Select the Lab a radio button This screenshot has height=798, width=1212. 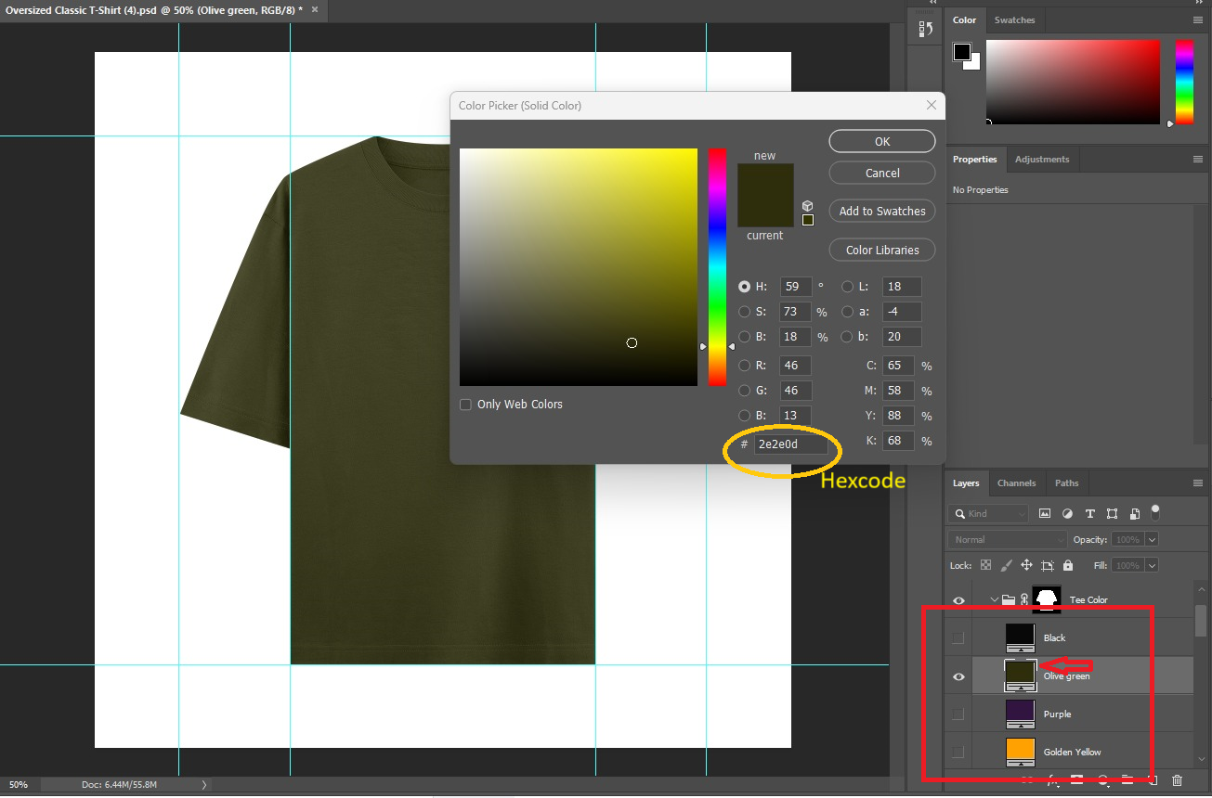coord(847,312)
